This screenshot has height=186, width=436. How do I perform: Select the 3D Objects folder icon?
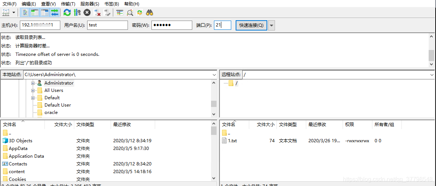pyautogui.click(x=5, y=141)
